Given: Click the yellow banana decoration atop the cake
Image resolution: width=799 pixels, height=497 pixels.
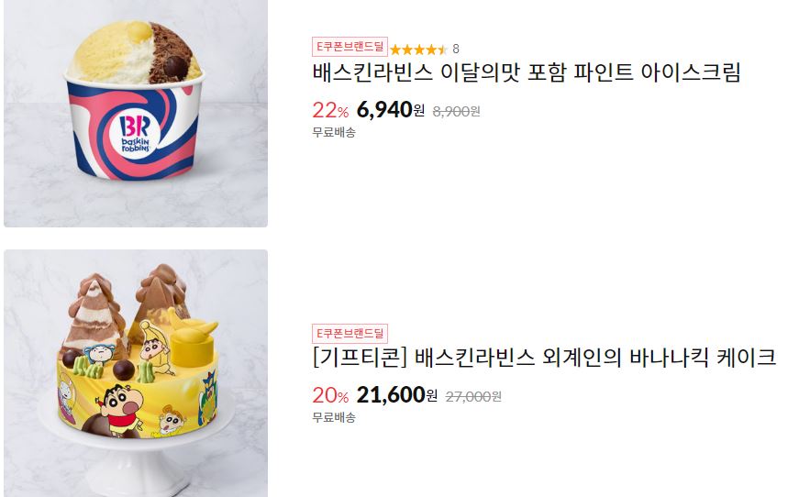Looking at the screenshot, I should click(x=196, y=325).
